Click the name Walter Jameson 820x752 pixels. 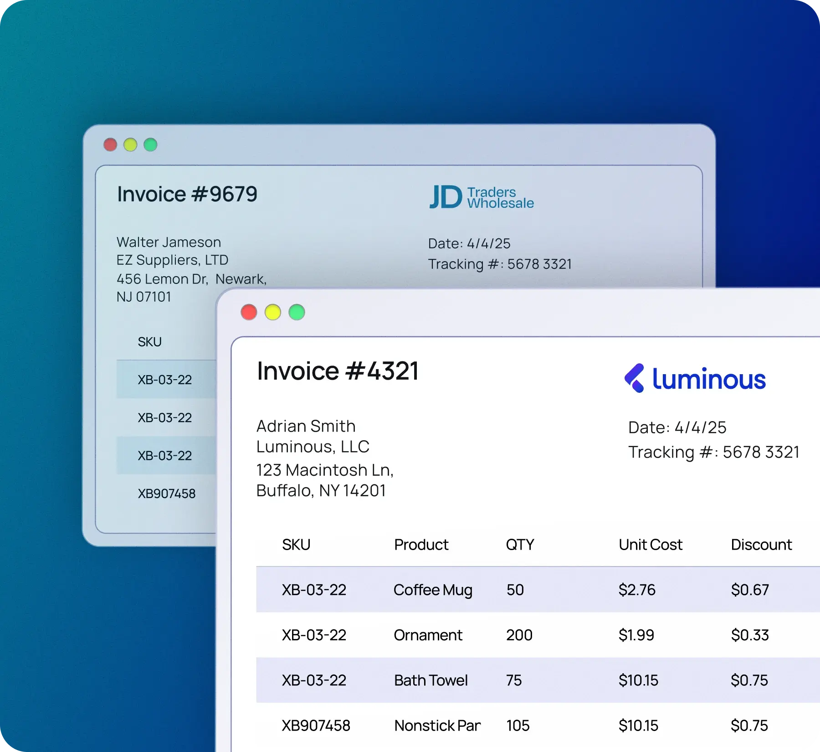click(169, 242)
